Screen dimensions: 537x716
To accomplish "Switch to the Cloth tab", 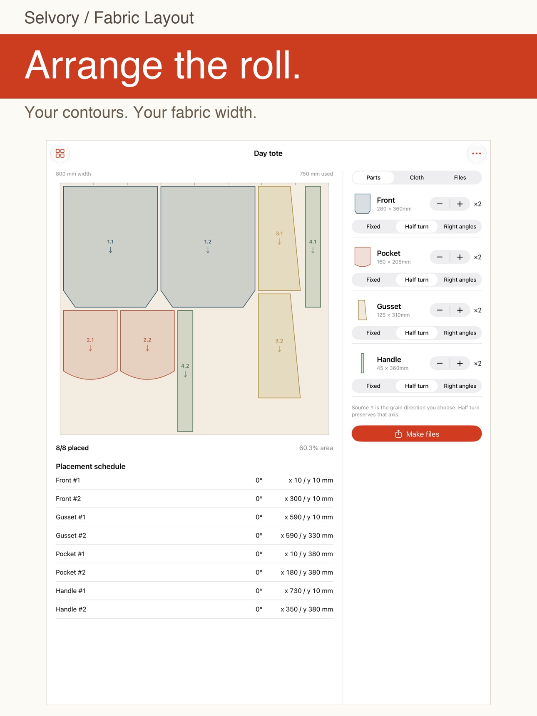I will coord(417,178).
